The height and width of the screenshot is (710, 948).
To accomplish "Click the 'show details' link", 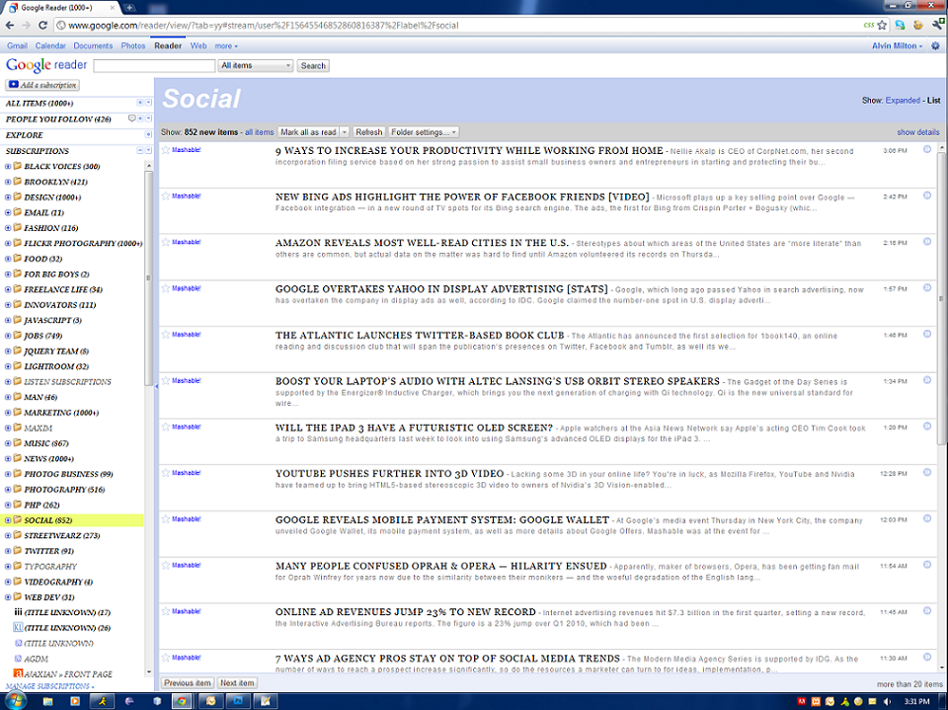I will pyautogui.click(x=917, y=132).
